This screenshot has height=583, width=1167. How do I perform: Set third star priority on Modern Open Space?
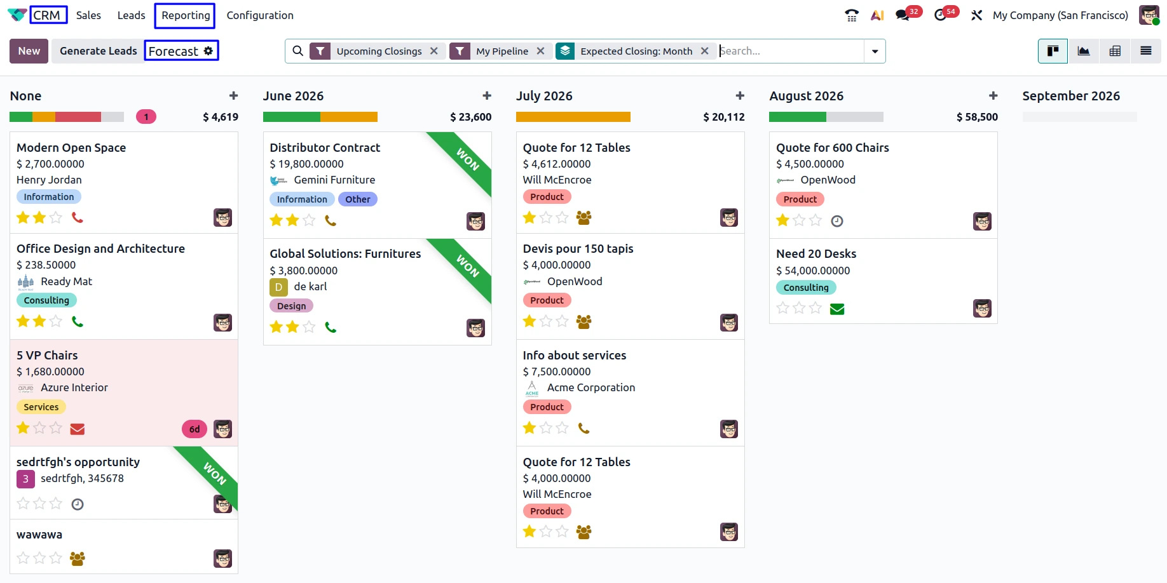point(56,218)
